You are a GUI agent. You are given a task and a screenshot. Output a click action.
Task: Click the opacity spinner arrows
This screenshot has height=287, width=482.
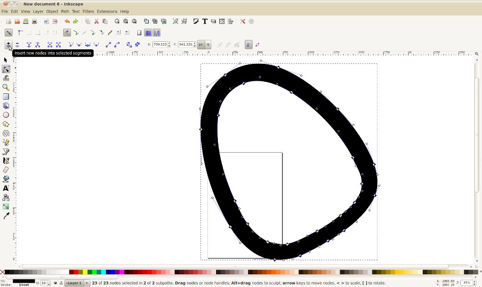(x=48, y=283)
